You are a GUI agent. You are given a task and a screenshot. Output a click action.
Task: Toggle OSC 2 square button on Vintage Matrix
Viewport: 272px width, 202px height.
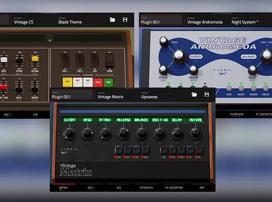point(128,150)
